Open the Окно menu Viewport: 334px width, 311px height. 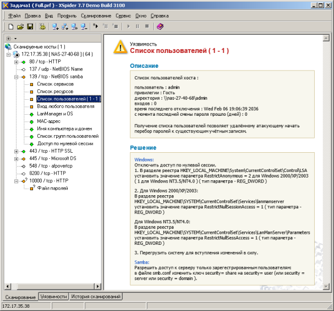pos(141,16)
